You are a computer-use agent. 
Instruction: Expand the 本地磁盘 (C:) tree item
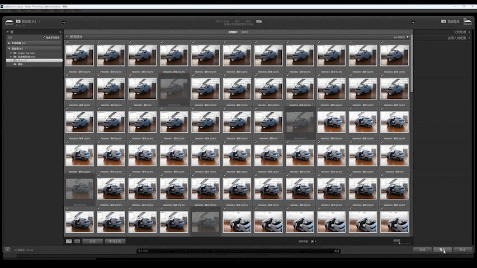click(10, 42)
